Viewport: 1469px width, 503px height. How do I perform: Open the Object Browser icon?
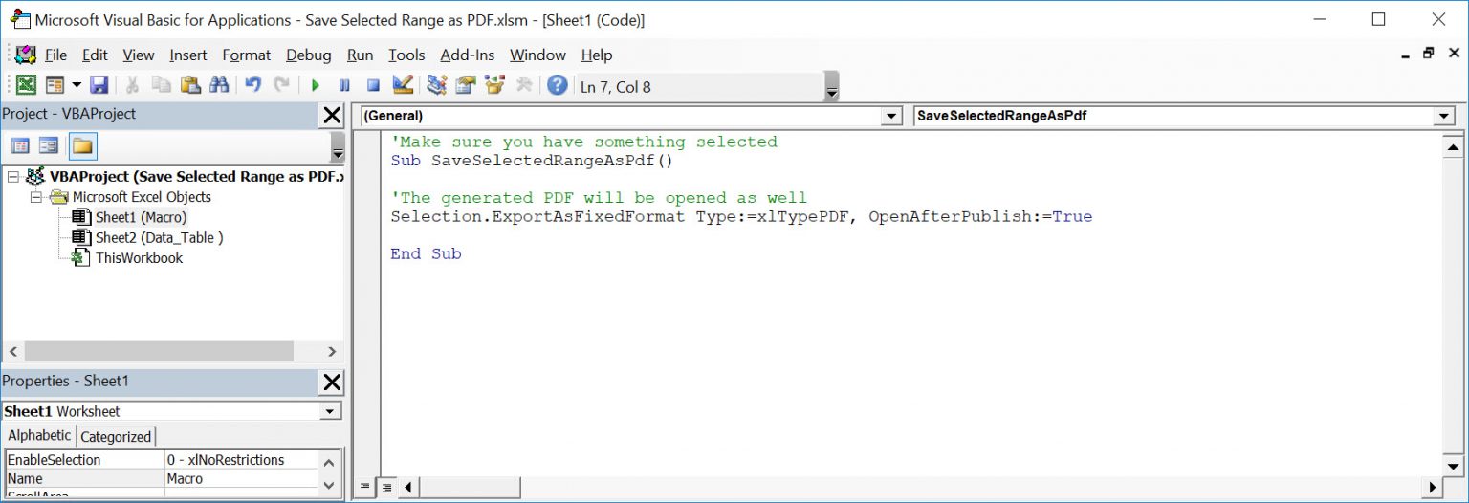494,86
